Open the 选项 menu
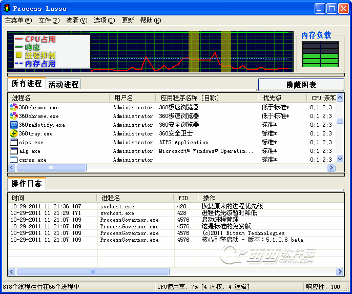This screenshot has width=352, height=294. pos(104,21)
